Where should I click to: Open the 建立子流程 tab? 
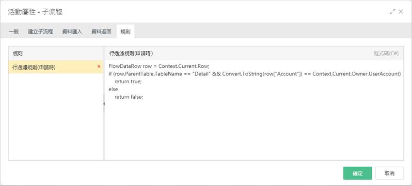coord(40,32)
